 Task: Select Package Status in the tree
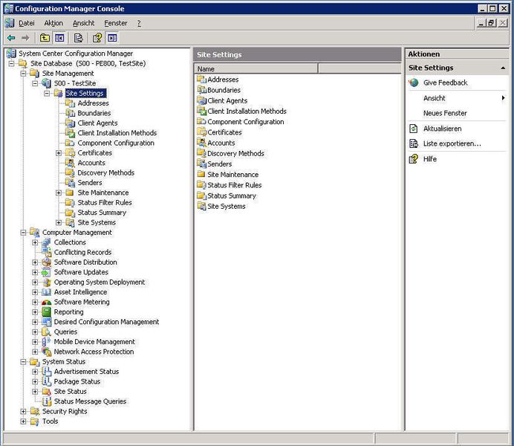point(77,381)
